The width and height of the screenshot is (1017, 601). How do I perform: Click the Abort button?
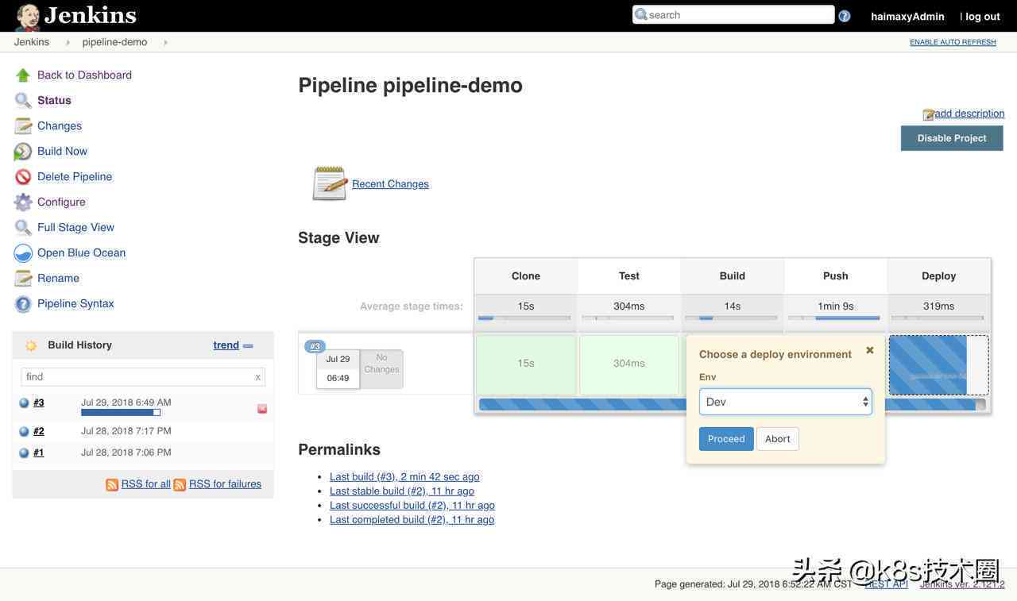pos(778,439)
